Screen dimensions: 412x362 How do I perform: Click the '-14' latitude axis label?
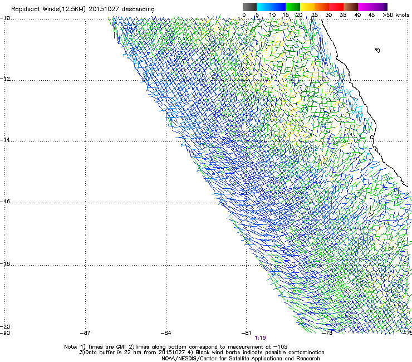[x=5, y=140]
